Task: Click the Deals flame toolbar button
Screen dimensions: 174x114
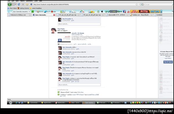Action: click(x=53, y=12)
